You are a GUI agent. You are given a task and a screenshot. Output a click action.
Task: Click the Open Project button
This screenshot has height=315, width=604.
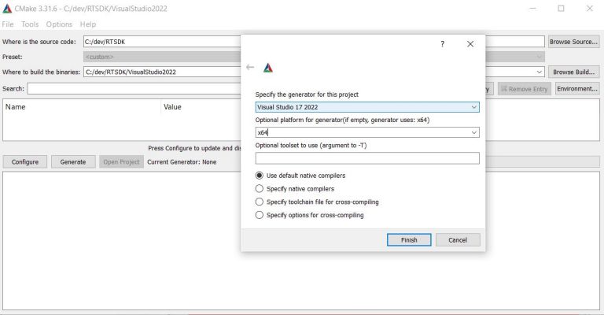pos(121,162)
